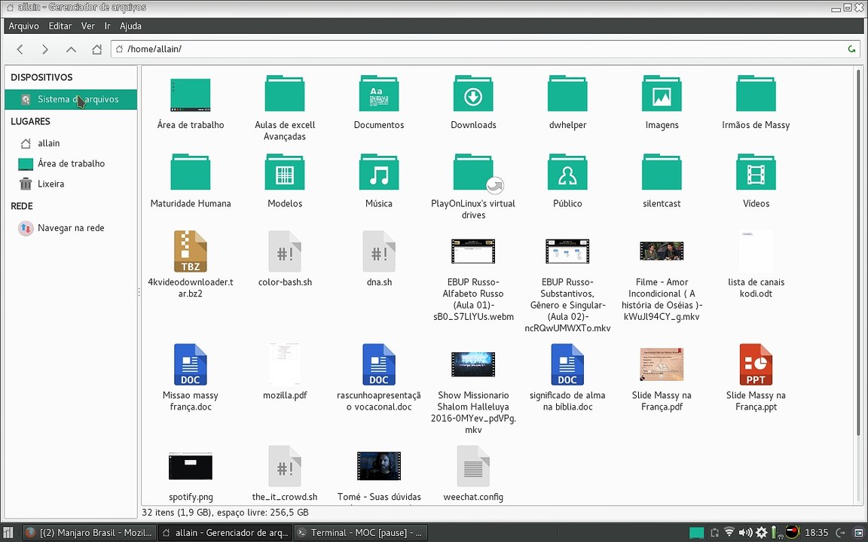The height and width of the screenshot is (542, 868).
Task: Open the Arquivo menu
Action: click(24, 26)
